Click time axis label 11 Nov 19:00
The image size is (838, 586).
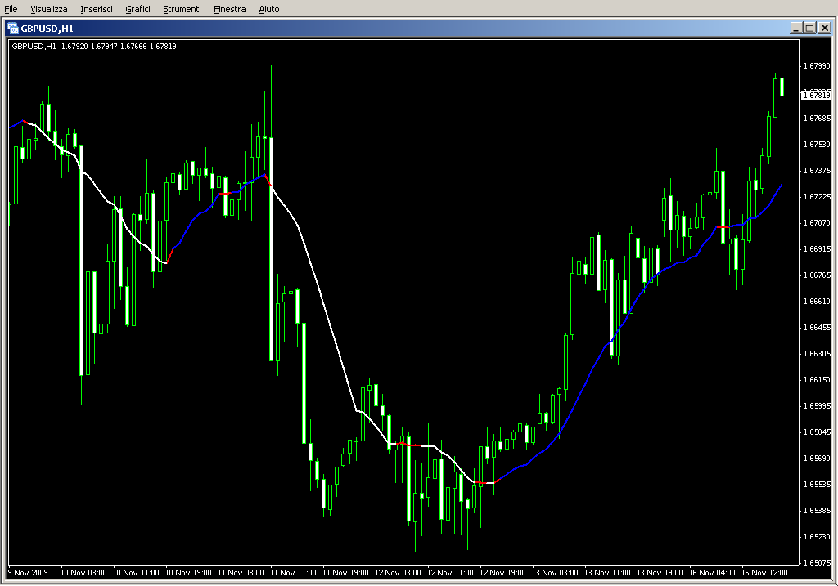[x=345, y=573]
